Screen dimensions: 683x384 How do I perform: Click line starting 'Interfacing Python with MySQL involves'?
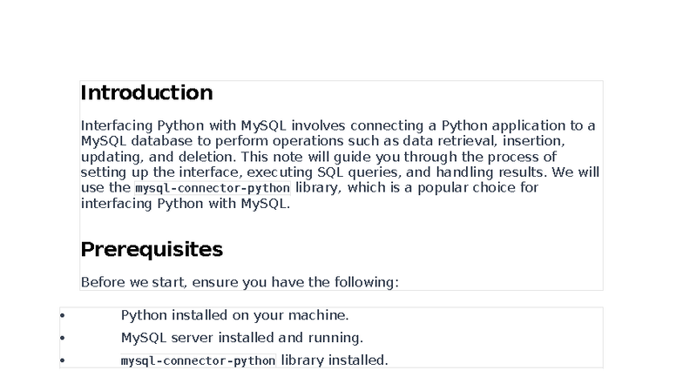coord(338,125)
